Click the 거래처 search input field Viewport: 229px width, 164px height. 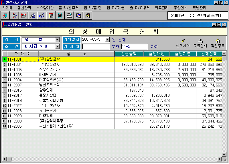[96, 46]
